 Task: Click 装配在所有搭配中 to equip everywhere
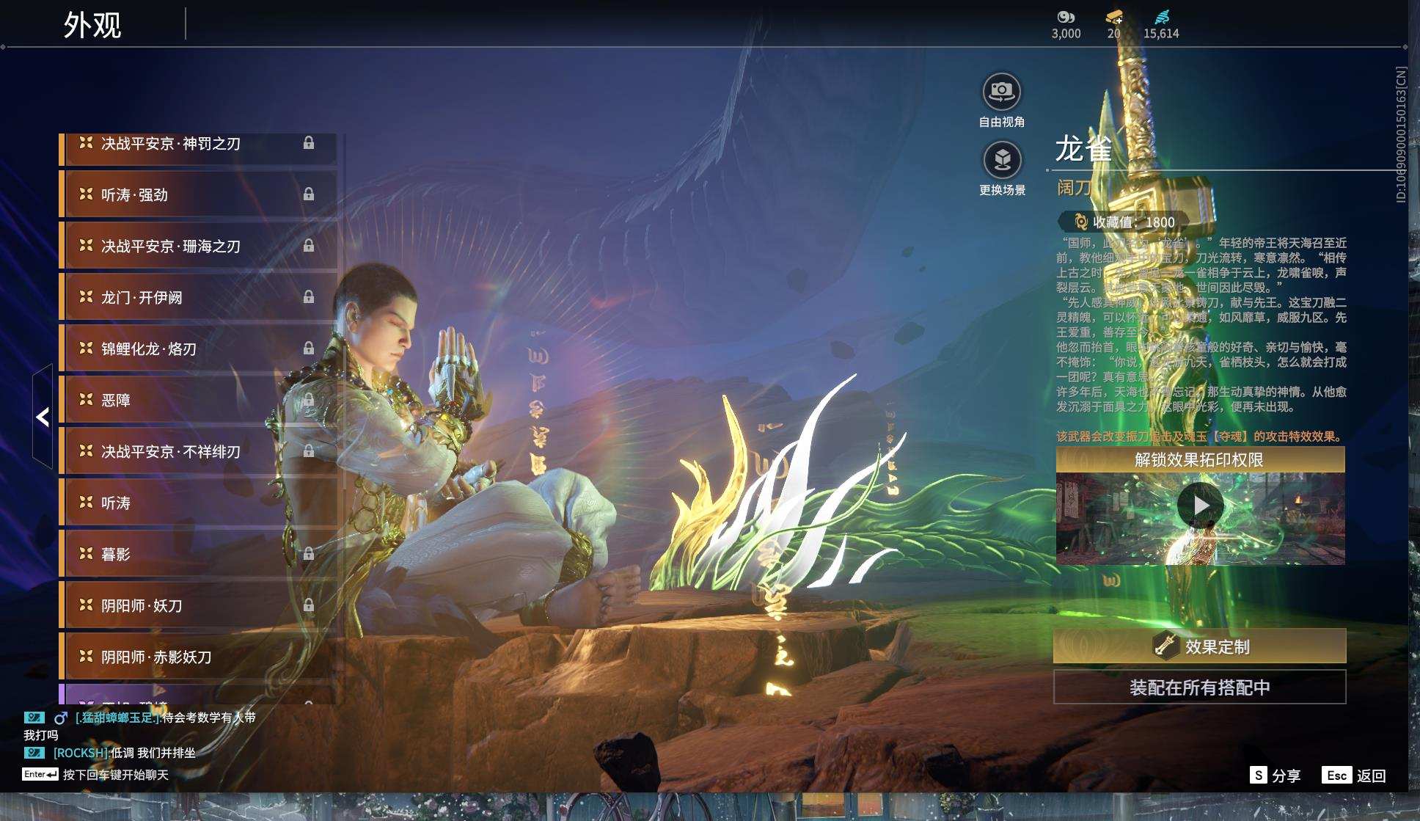pos(1200,687)
